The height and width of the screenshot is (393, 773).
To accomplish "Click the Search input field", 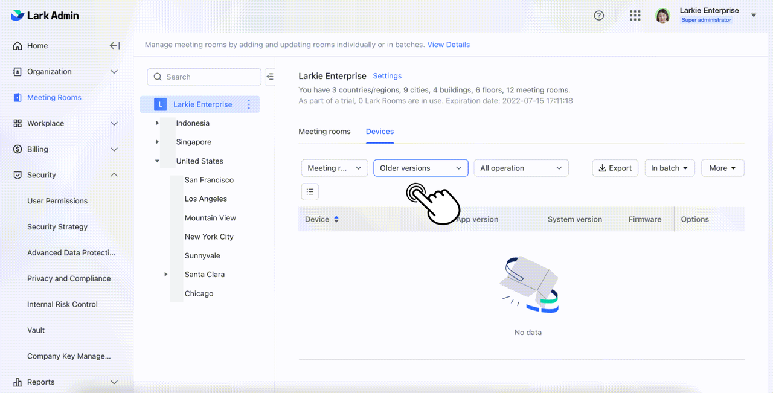I will 204,77.
